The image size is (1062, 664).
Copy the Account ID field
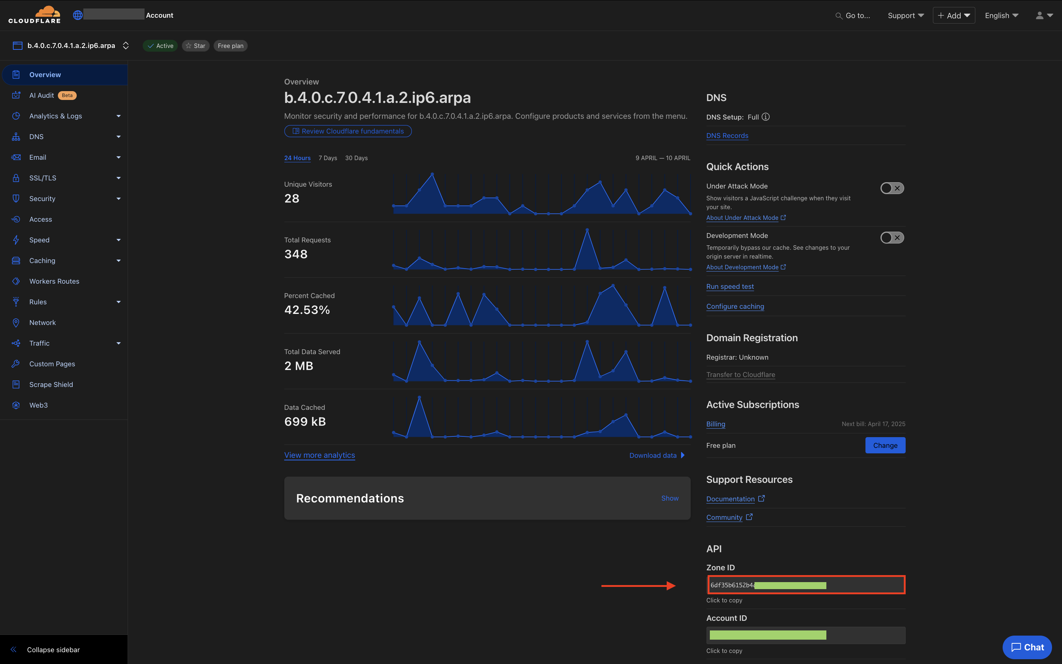pos(806,635)
